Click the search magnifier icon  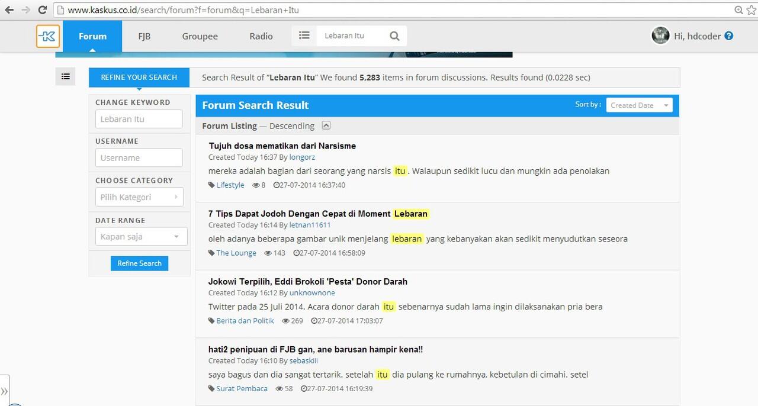click(394, 36)
